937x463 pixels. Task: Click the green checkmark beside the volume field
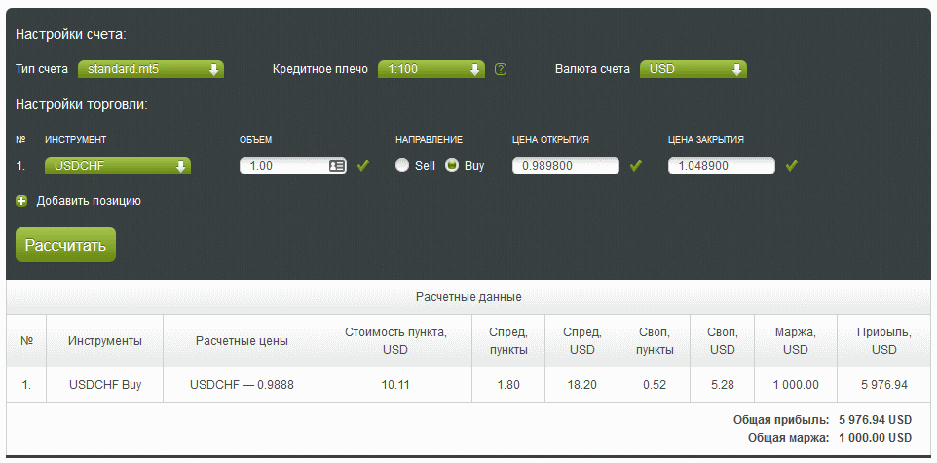[363, 166]
